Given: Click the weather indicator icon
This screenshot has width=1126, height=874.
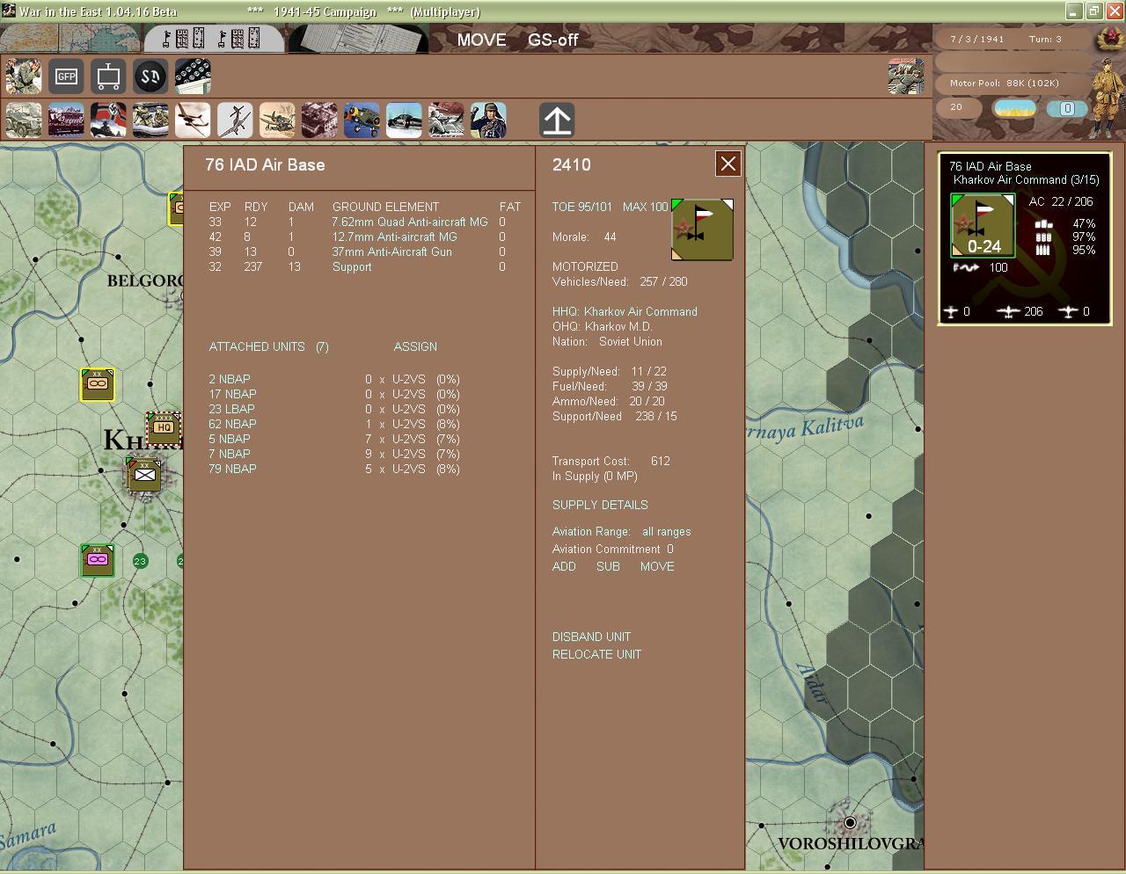Looking at the screenshot, I should tap(1014, 108).
